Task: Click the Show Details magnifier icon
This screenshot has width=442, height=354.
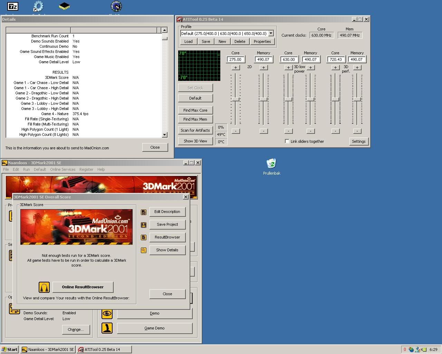Action: coord(144,250)
